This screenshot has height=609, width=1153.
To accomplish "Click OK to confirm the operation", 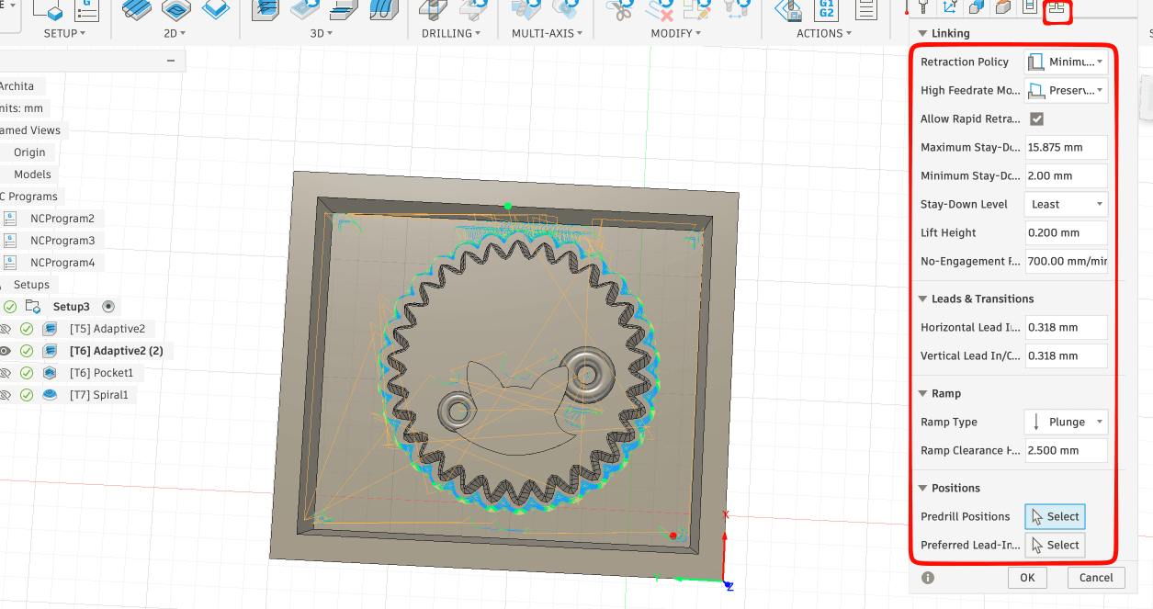I will [1027, 578].
